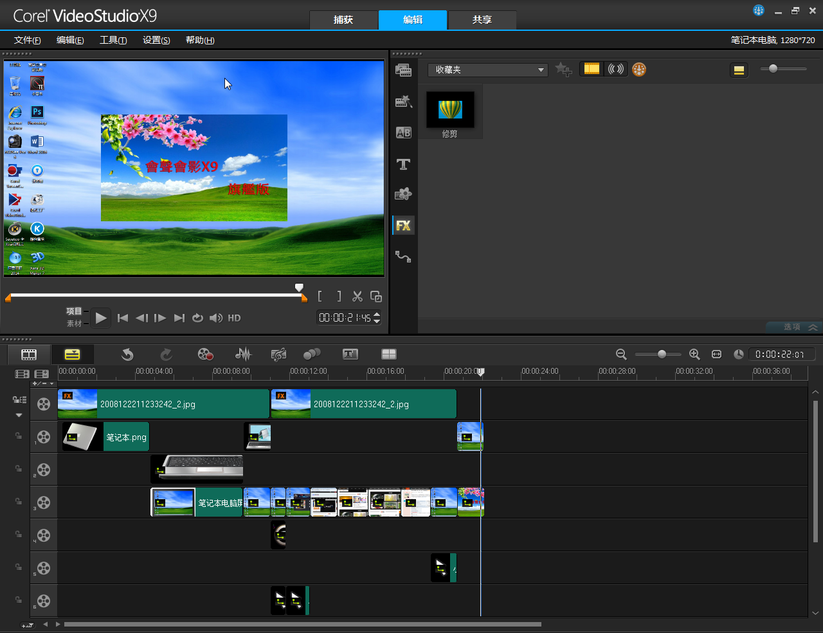The height and width of the screenshot is (633, 823).
Task: Switch to timeline view
Action: pos(73,354)
